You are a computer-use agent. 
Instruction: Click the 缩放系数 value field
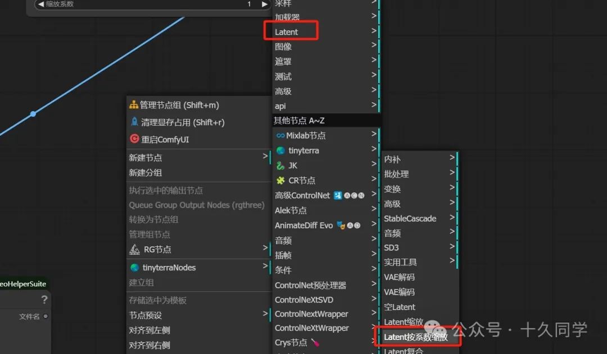pyautogui.click(x=152, y=4)
